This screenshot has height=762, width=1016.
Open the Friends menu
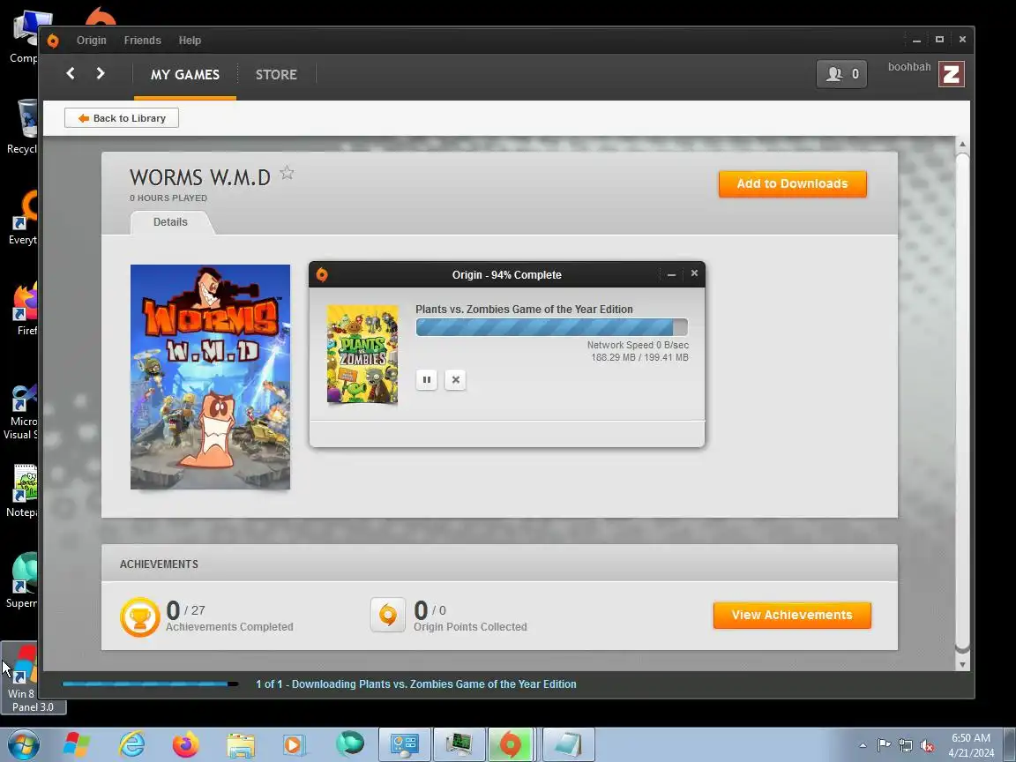click(x=143, y=41)
